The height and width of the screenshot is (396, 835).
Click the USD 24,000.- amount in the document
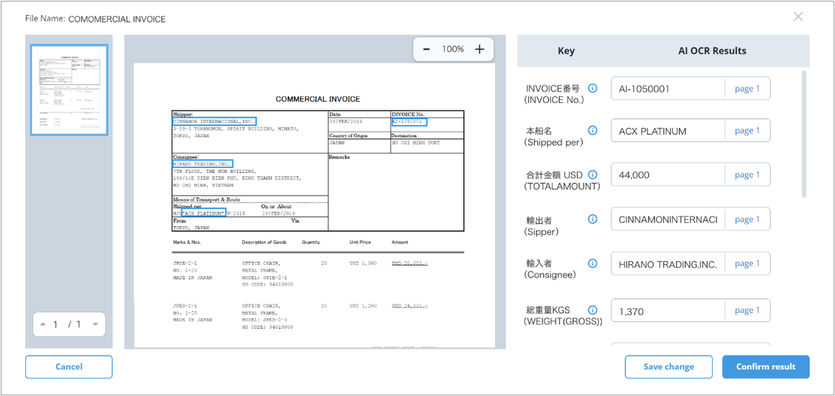[x=410, y=306]
